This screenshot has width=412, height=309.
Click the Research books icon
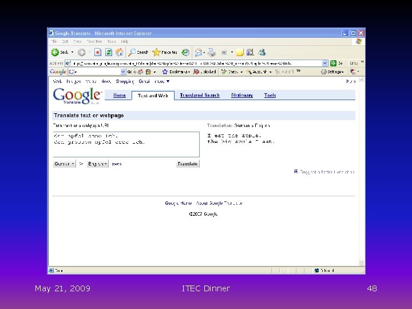250,52
